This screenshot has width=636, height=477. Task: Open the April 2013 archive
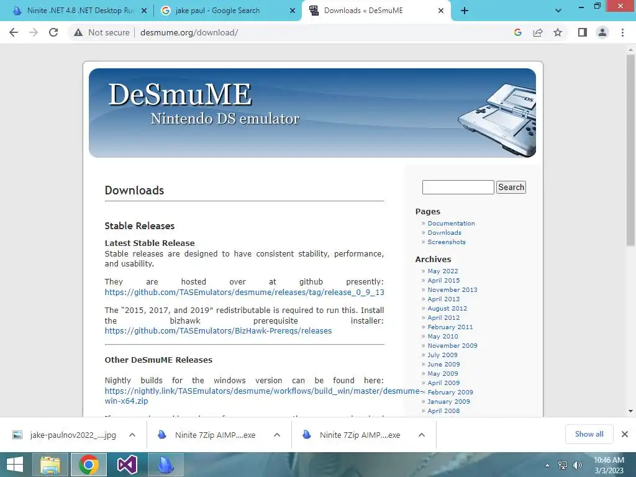(443, 299)
